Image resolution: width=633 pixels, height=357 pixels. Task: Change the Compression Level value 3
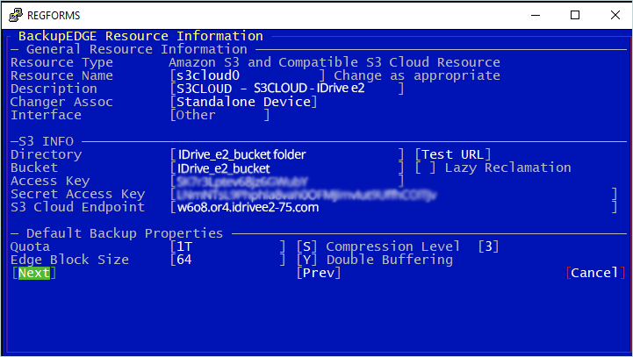[488, 246]
